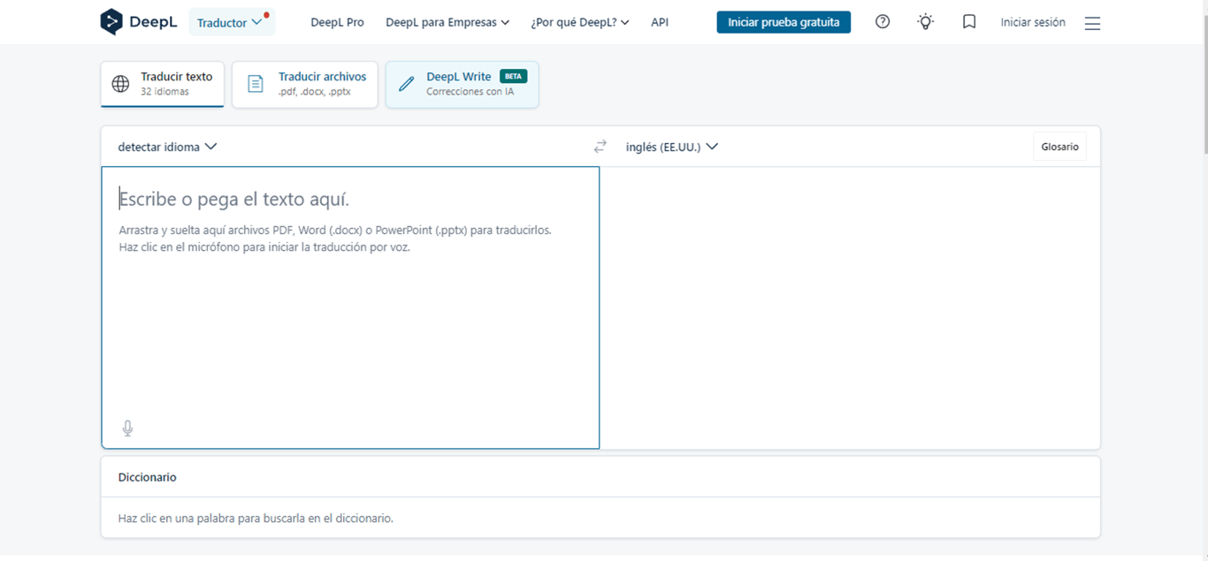
Task: Select the Traducir texto tab
Action: 163,84
